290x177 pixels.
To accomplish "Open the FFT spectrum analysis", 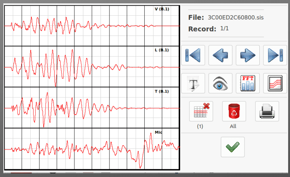I will (x=248, y=83).
